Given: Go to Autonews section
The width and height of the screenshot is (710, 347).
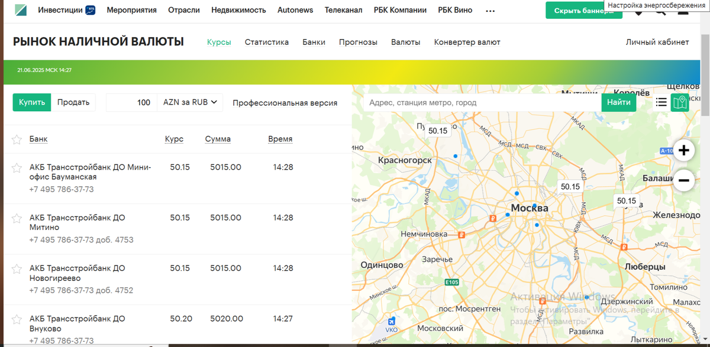Looking at the screenshot, I should pyautogui.click(x=295, y=10).
